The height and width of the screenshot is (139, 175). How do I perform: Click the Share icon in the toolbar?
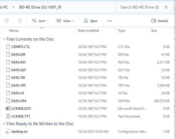pos(7,21)
